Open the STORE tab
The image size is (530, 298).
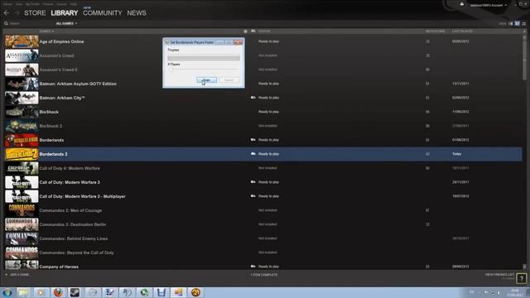(35, 13)
